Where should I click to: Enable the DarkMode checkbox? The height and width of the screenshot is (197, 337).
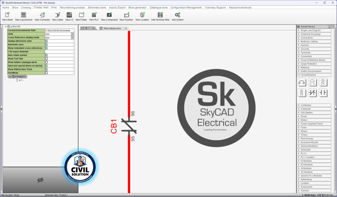point(46,73)
